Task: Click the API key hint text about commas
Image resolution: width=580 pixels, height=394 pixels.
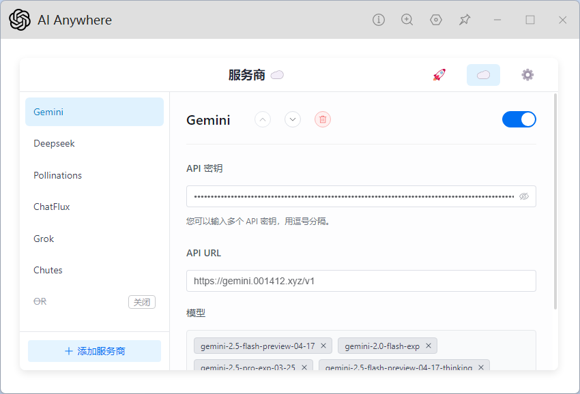Action: (x=258, y=222)
